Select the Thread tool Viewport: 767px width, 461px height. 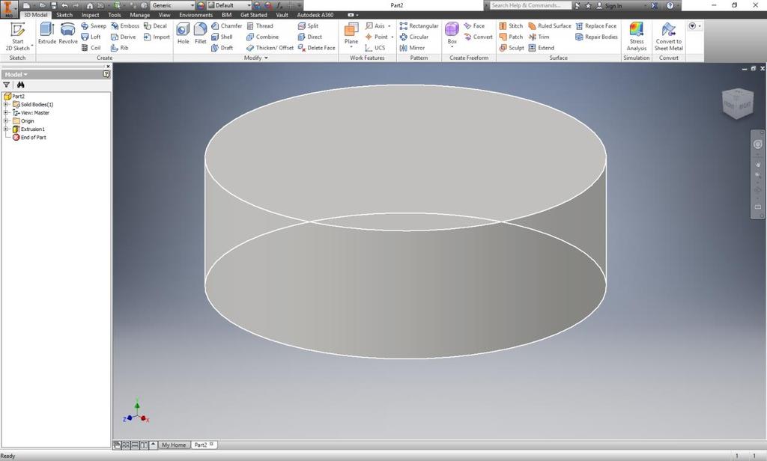[x=260, y=26]
